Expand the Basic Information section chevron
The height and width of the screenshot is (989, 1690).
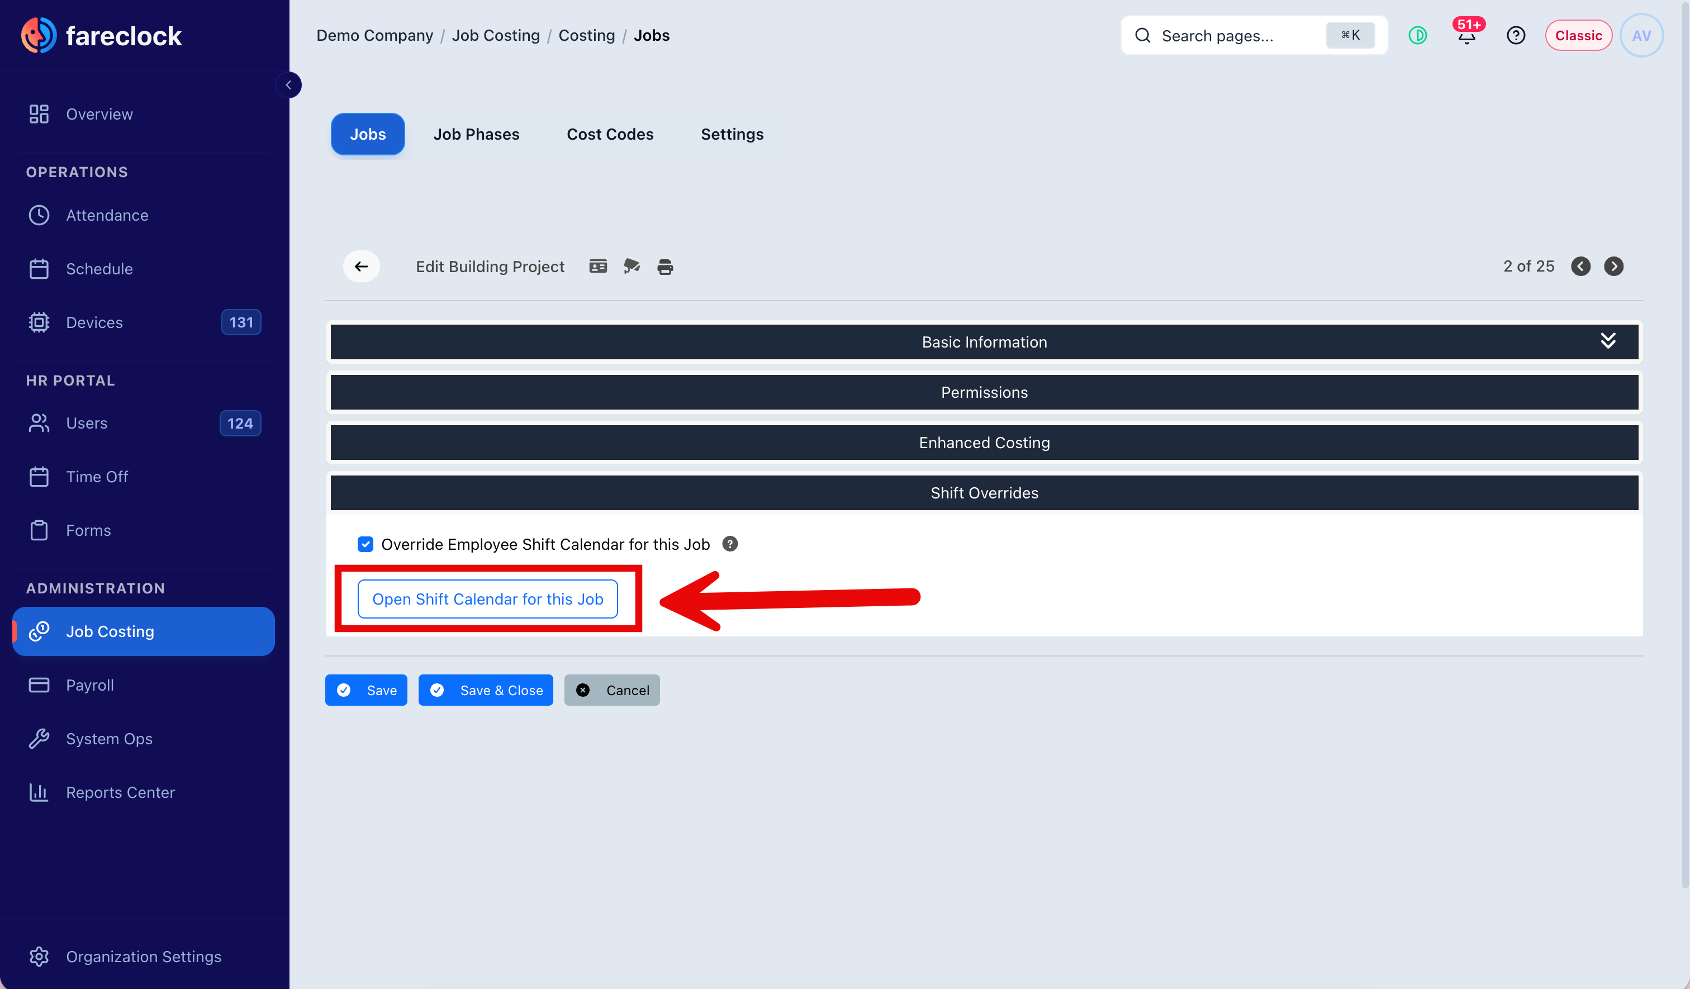(x=1607, y=341)
